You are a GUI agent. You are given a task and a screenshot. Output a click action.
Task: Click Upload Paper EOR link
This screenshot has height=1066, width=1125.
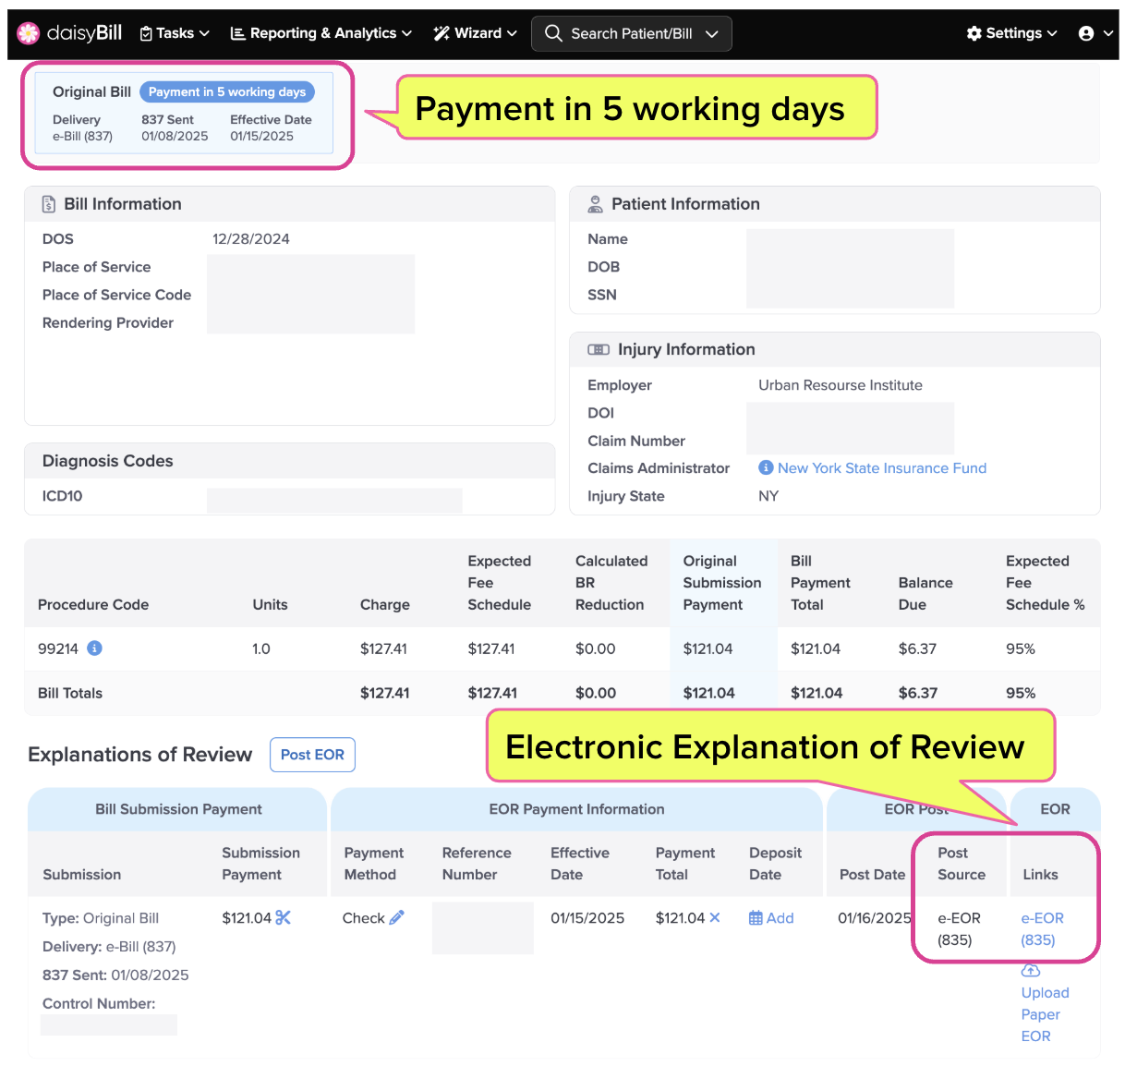pos(1046,1014)
